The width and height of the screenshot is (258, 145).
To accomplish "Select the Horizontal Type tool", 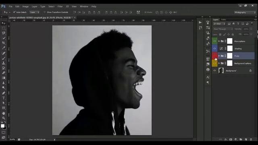I will (4, 98).
